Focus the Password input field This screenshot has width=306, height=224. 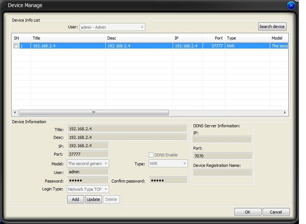pos(88,180)
